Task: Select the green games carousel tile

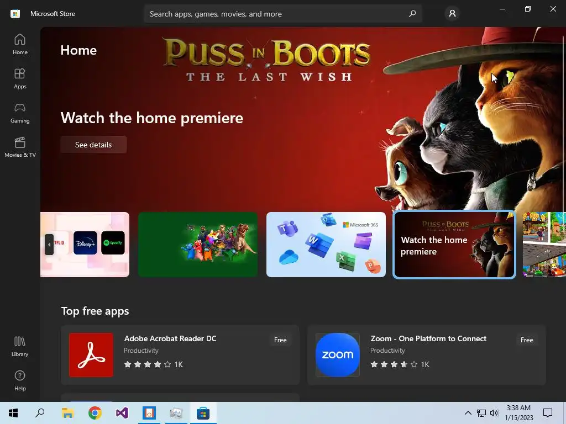Action: [198, 245]
